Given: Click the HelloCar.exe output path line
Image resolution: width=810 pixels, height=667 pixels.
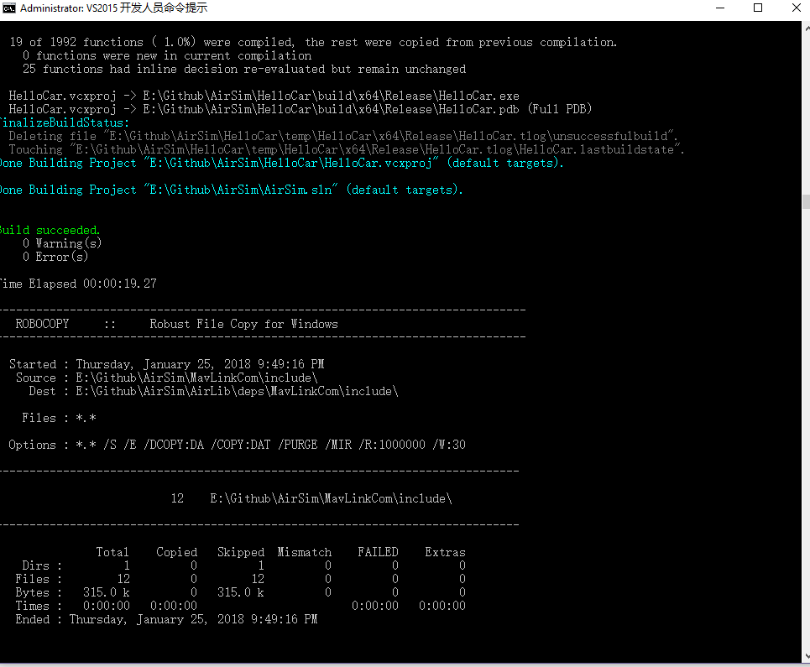Looking at the screenshot, I should pyautogui.click(x=264, y=96).
